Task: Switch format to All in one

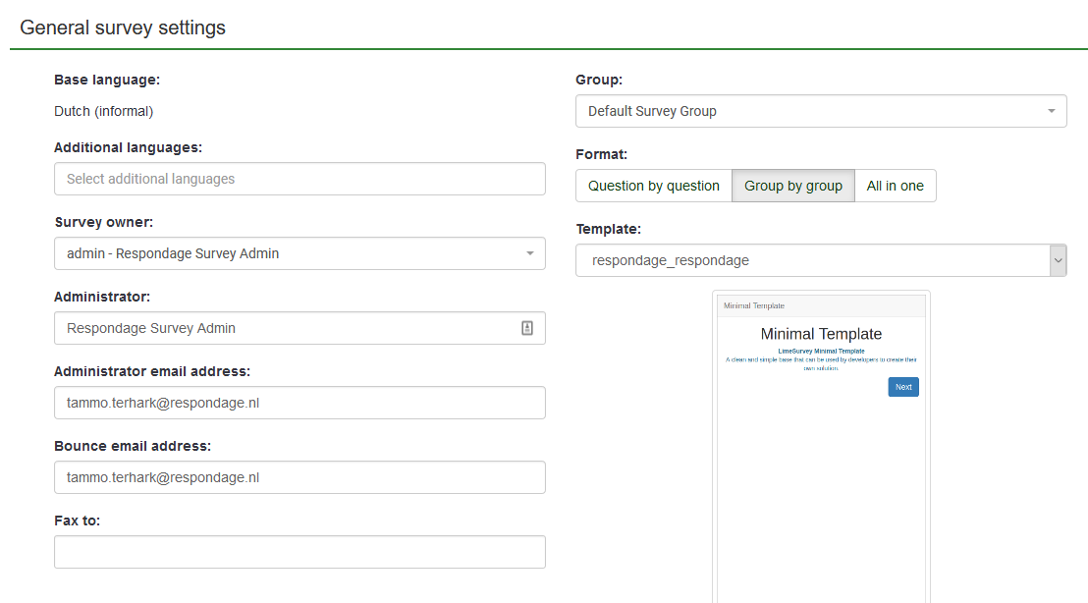Action: click(895, 186)
